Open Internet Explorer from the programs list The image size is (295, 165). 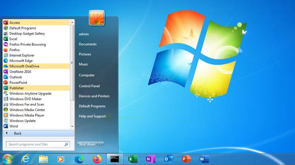37,55
